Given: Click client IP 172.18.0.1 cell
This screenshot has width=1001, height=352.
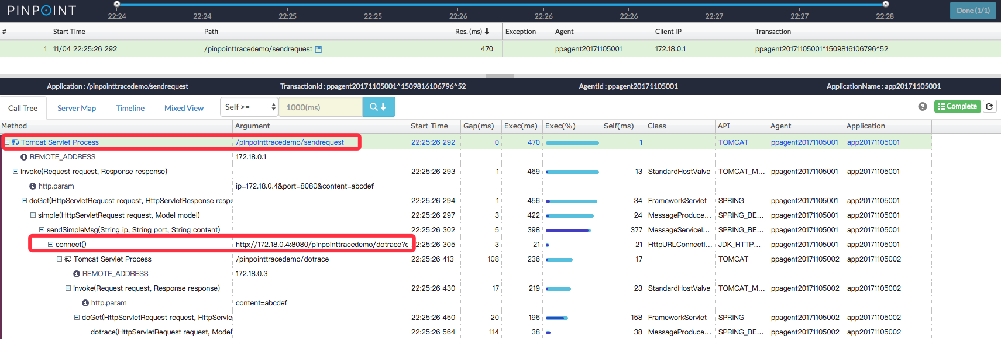Looking at the screenshot, I should (670, 49).
